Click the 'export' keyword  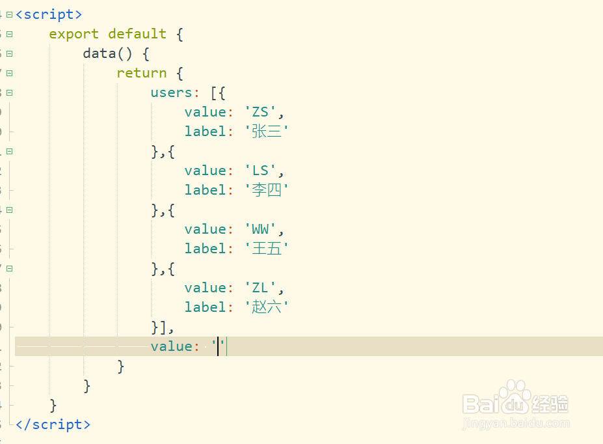[74, 35]
